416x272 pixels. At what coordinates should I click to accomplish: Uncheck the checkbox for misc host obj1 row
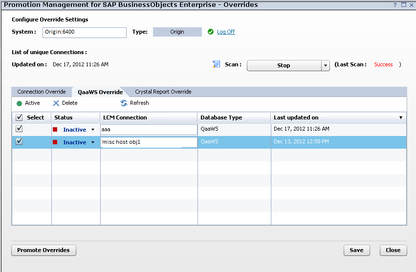click(x=19, y=141)
